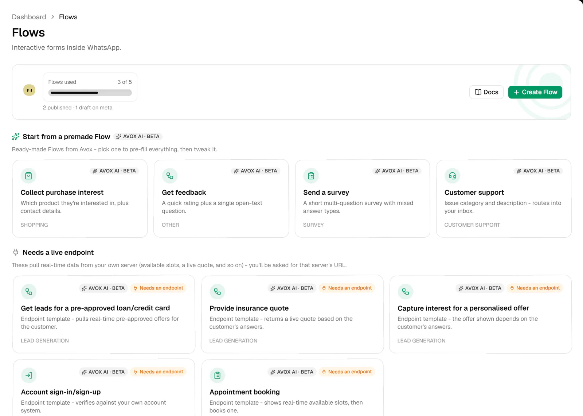Screen dimensions: 583x416
Task: Click AVOX AI · BETA badge on Customer support card
Action: point(538,171)
